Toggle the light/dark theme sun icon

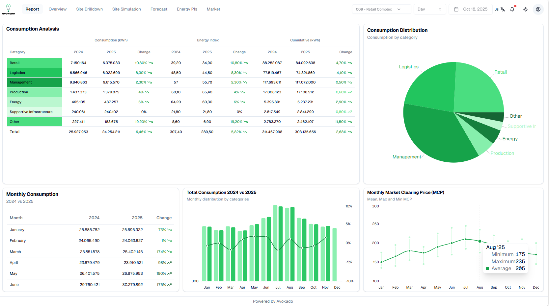[x=525, y=9]
